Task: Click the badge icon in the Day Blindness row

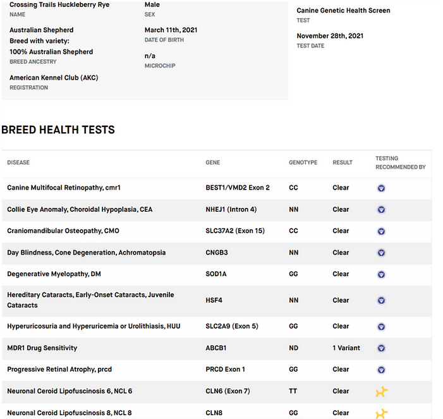Action: click(x=381, y=253)
